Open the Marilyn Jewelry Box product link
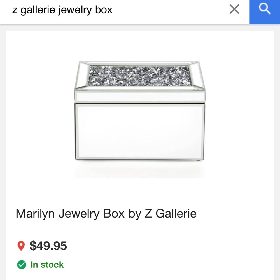The image size is (280, 280). pyautogui.click(x=106, y=213)
